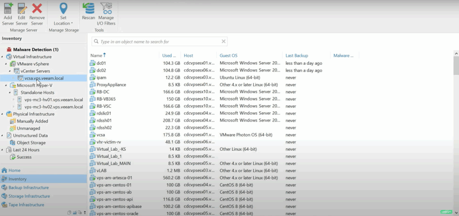Screen dimensions: 459x216
Task: Click the Rescan toolbar icon
Action: click(x=88, y=8)
